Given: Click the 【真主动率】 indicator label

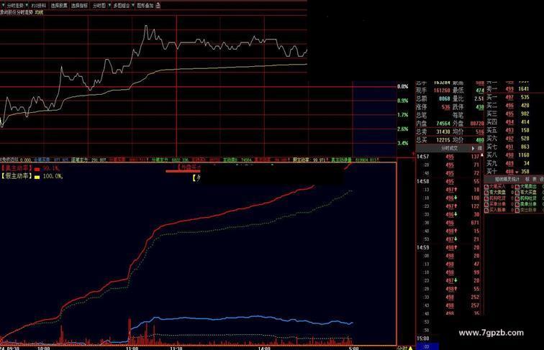Looking at the screenshot, I should click(x=17, y=168).
